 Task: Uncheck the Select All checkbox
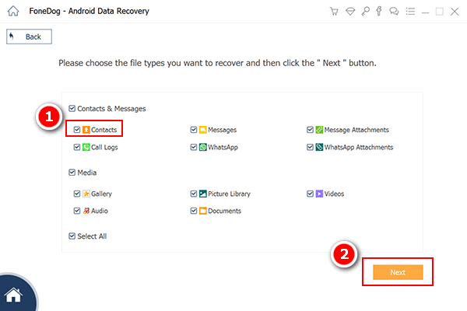pos(72,236)
